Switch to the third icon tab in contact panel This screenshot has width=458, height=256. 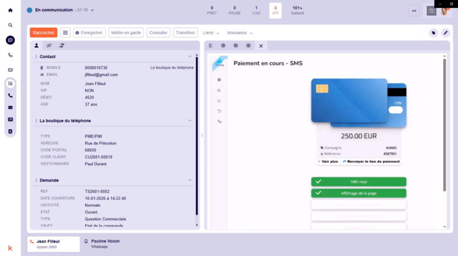point(62,46)
